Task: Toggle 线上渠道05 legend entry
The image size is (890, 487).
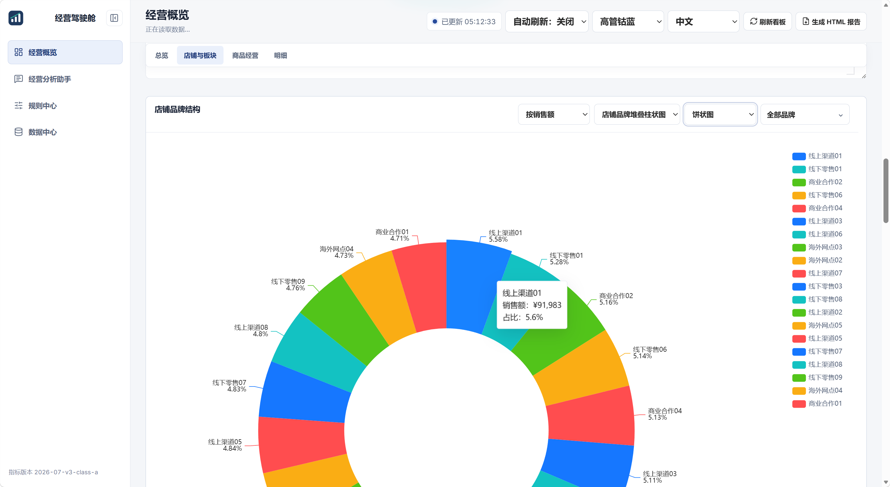Action: pos(817,339)
